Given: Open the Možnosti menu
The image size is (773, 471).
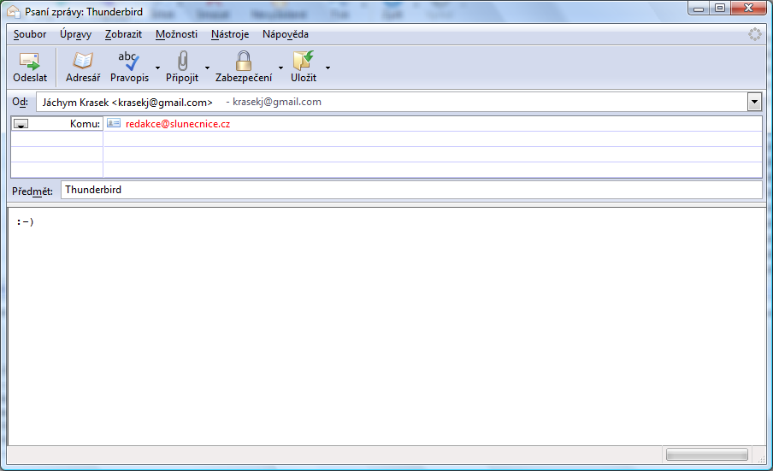Looking at the screenshot, I should [176, 34].
